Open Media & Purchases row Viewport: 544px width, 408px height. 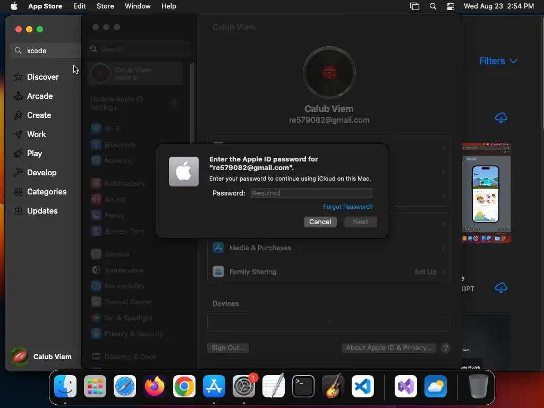(x=329, y=248)
